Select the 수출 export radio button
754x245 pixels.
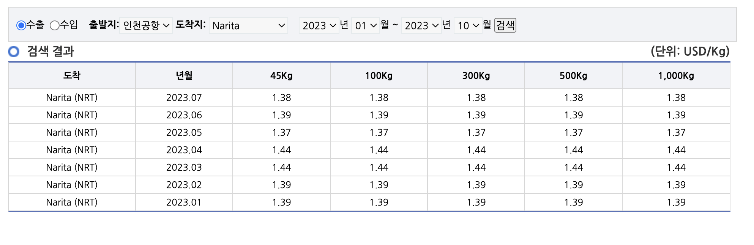[x=21, y=25]
